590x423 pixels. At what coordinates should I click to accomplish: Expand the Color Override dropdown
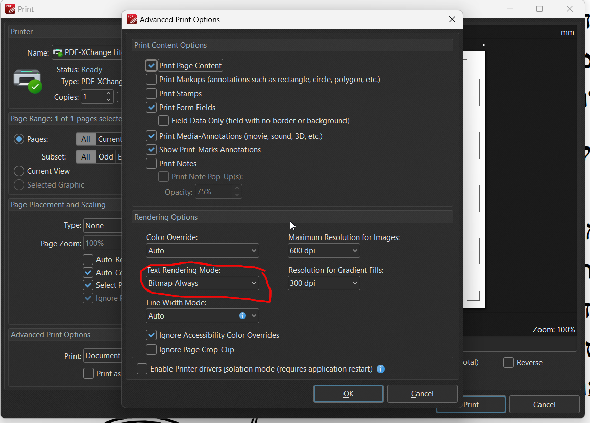coord(203,251)
